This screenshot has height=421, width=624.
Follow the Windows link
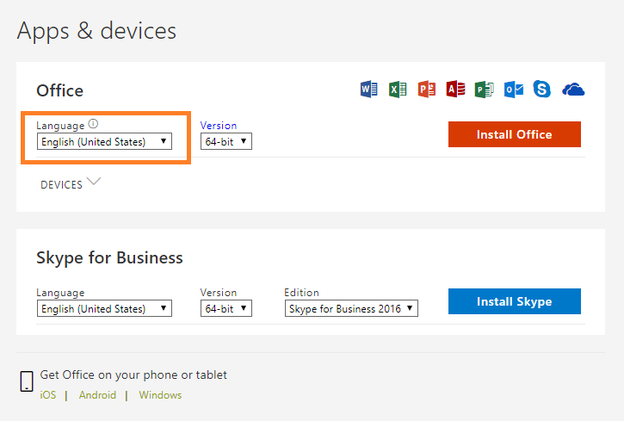coord(160,395)
